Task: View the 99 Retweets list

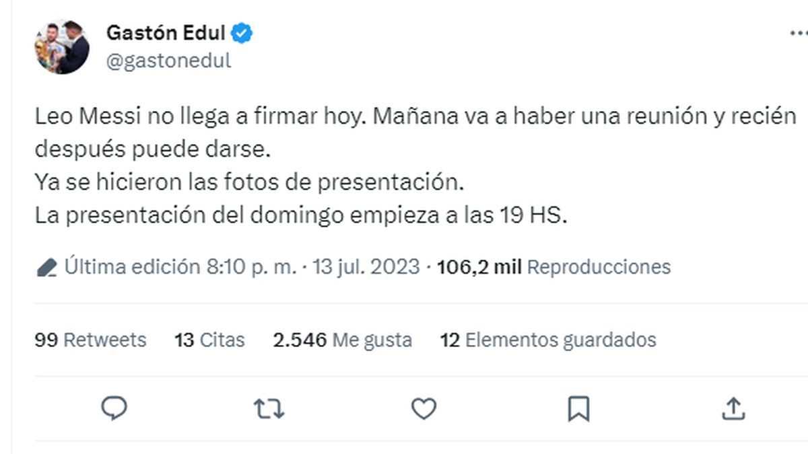Action: tap(90, 340)
